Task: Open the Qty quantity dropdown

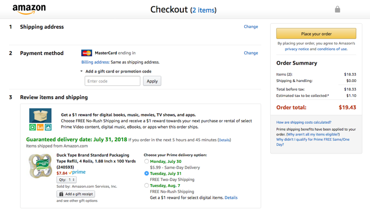Action: point(66,180)
